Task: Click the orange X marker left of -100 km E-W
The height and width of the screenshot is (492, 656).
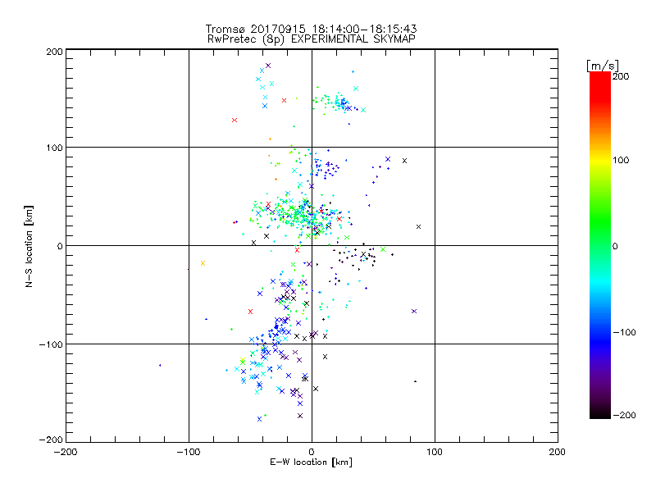Action: 203,263
